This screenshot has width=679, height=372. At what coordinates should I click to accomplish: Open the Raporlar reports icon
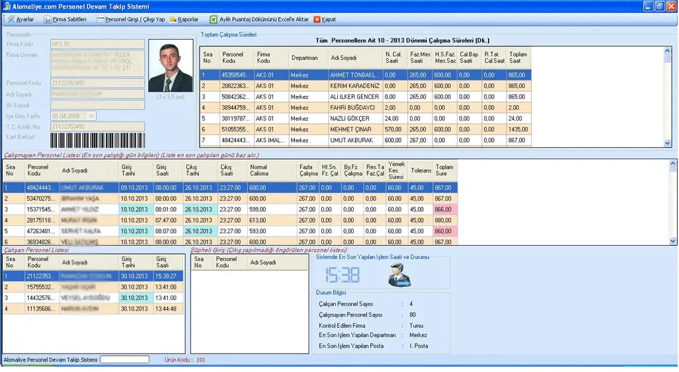point(173,19)
